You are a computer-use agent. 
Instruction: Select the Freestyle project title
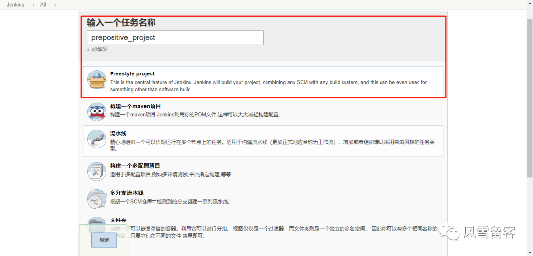(x=132, y=73)
